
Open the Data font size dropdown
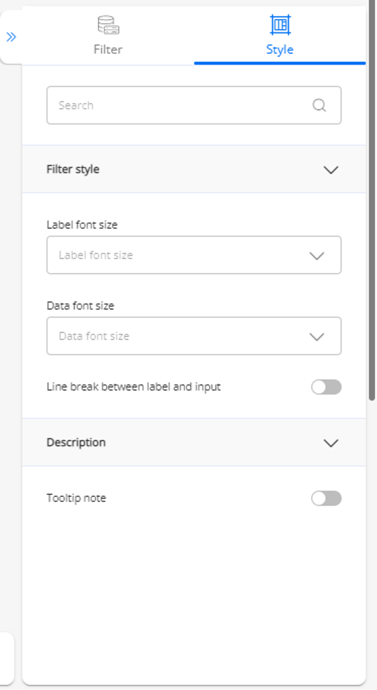tap(194, 336)
